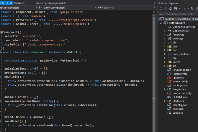Focus the Search Solution Explorer field
198x132 pixels.
pos(178,14)
